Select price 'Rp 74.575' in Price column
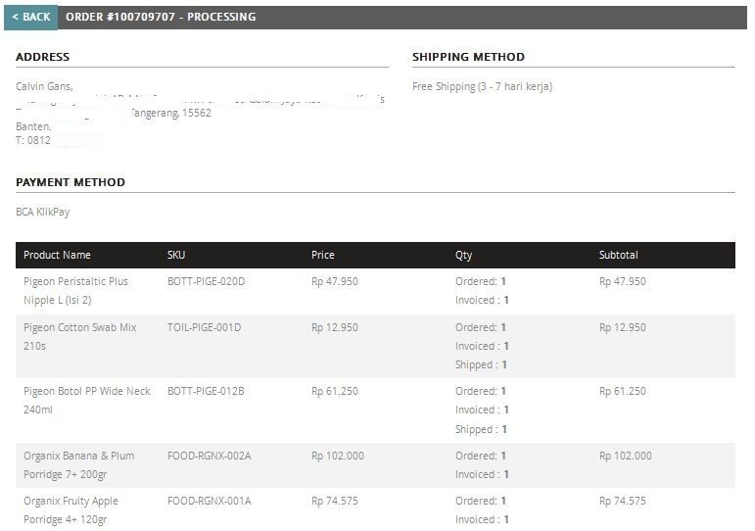The width and height of the screenshot is (755, 531). [335, 502]
